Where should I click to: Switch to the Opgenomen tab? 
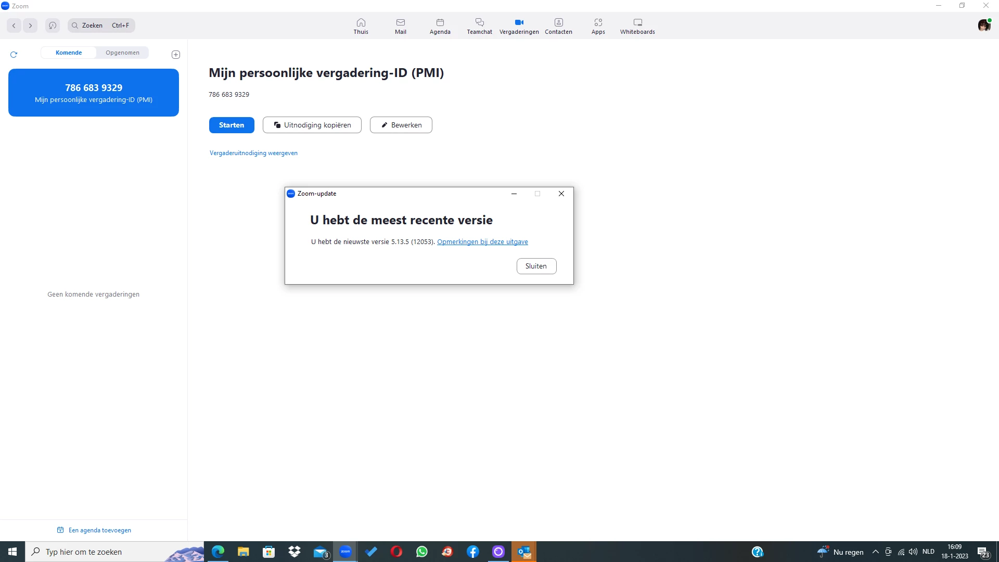(122, 53)
